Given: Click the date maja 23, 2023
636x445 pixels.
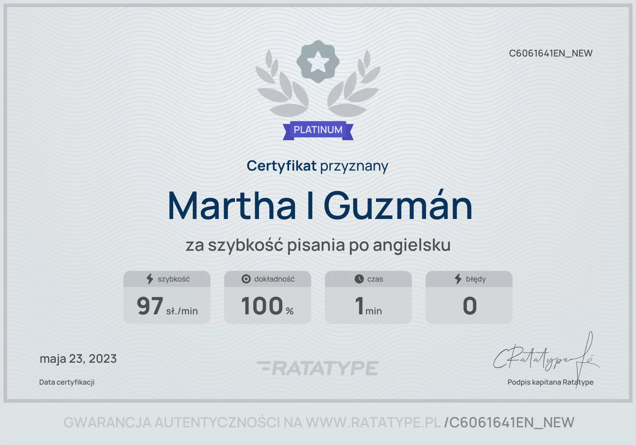Looking at the screenshot, I should (78, 359).
